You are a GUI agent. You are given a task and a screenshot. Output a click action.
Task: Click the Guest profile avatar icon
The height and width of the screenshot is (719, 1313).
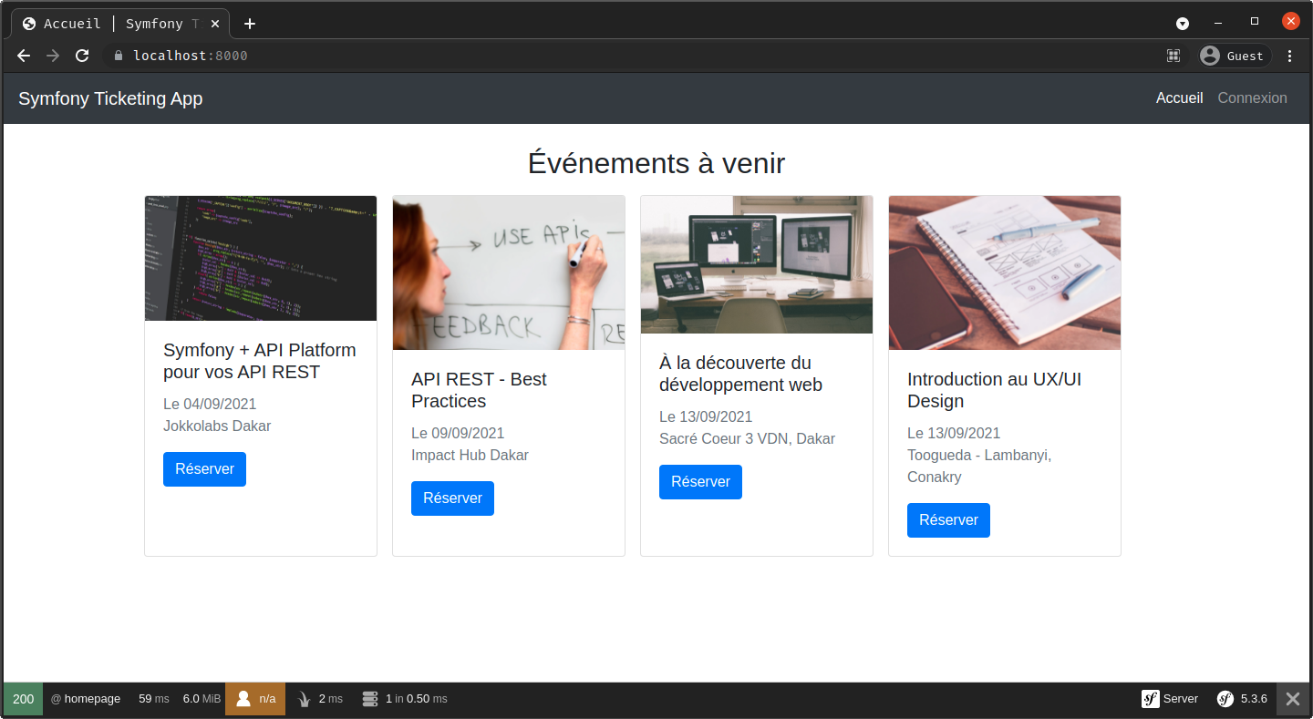[x=1210, y=56]
